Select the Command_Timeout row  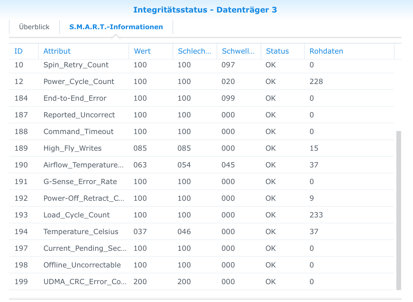tap(201, 132)
